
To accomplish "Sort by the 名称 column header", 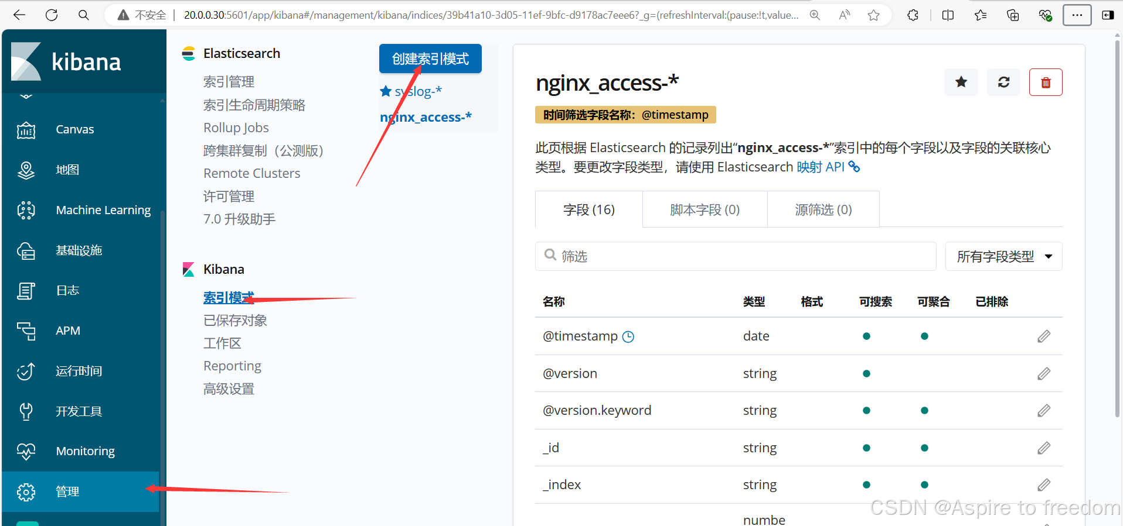I will point(553,302).
